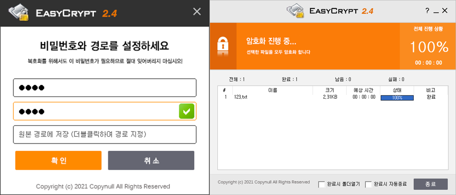Sort by the 크기 column header
This screenshot has height=195, width=456.
coord(330,90)
